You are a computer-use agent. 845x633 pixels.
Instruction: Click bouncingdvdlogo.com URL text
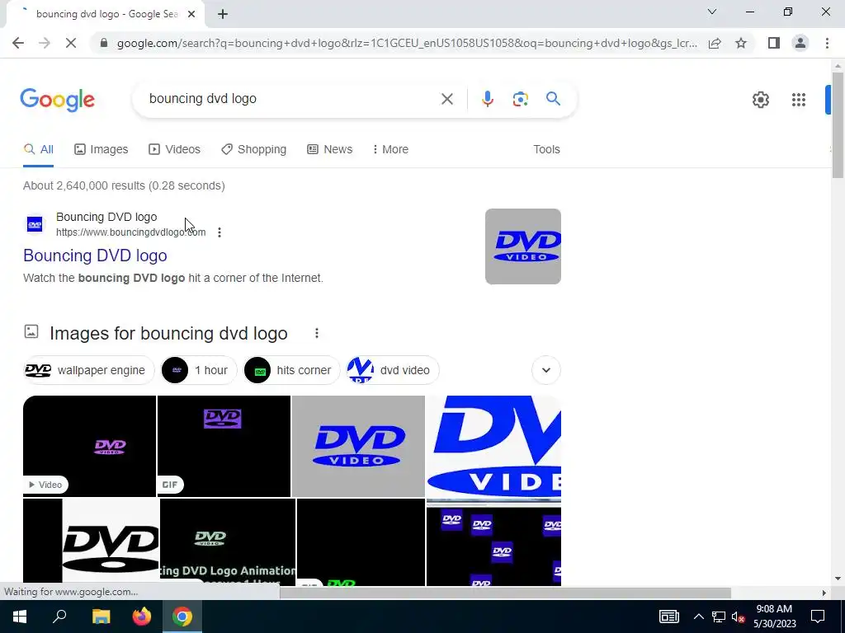tap(130, 232)
